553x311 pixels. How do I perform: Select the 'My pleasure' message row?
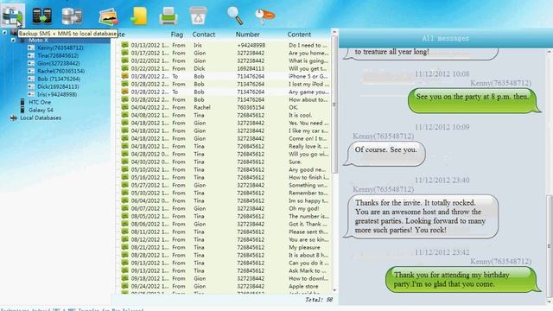(225, 247)
